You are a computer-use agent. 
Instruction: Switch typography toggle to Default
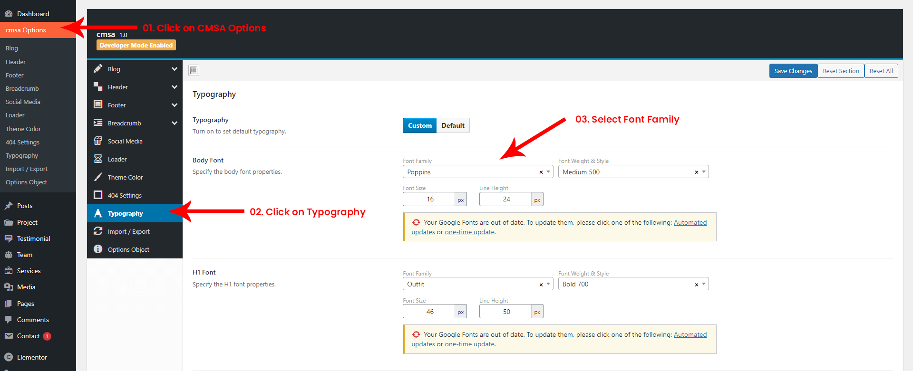pos(453,125)
